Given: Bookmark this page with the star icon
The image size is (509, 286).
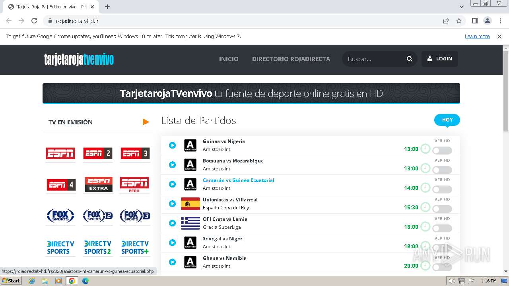Looking at the screenshot, I should tap(459, 21).
